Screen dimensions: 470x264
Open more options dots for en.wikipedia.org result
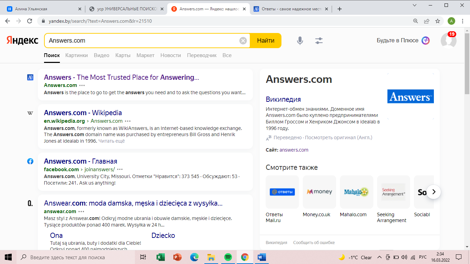(128, 121)
